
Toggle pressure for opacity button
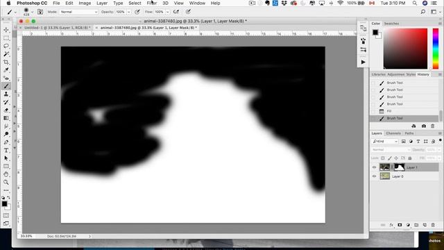137,12
